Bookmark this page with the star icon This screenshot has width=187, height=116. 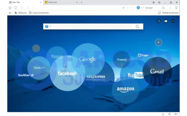coord(123,8)
